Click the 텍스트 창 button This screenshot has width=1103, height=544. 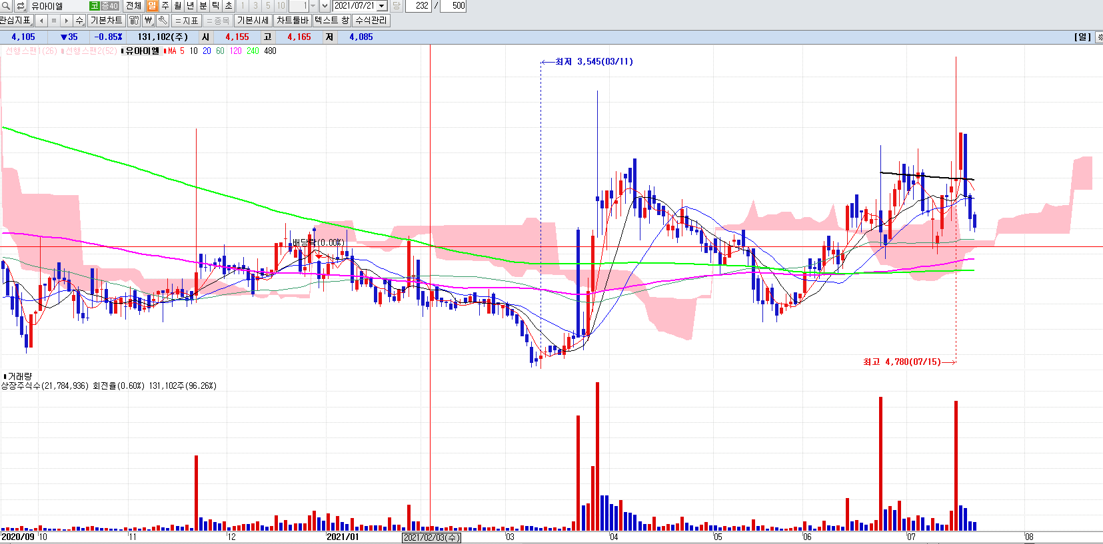332,21
